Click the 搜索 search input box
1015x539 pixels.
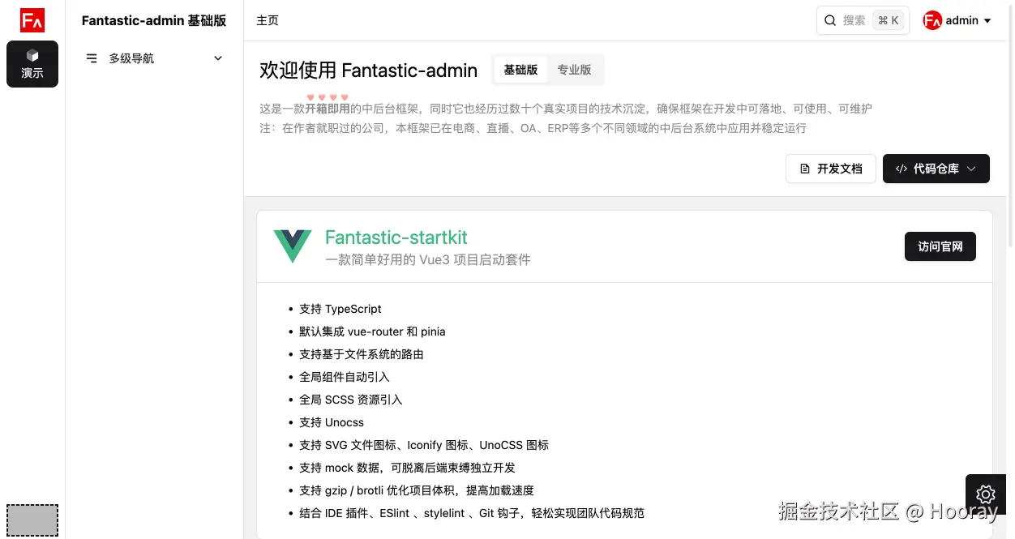tap(854, 21)
